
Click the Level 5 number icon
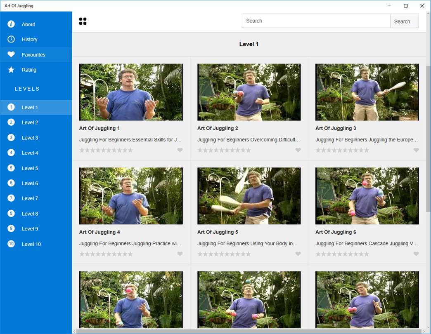[11, 168]
